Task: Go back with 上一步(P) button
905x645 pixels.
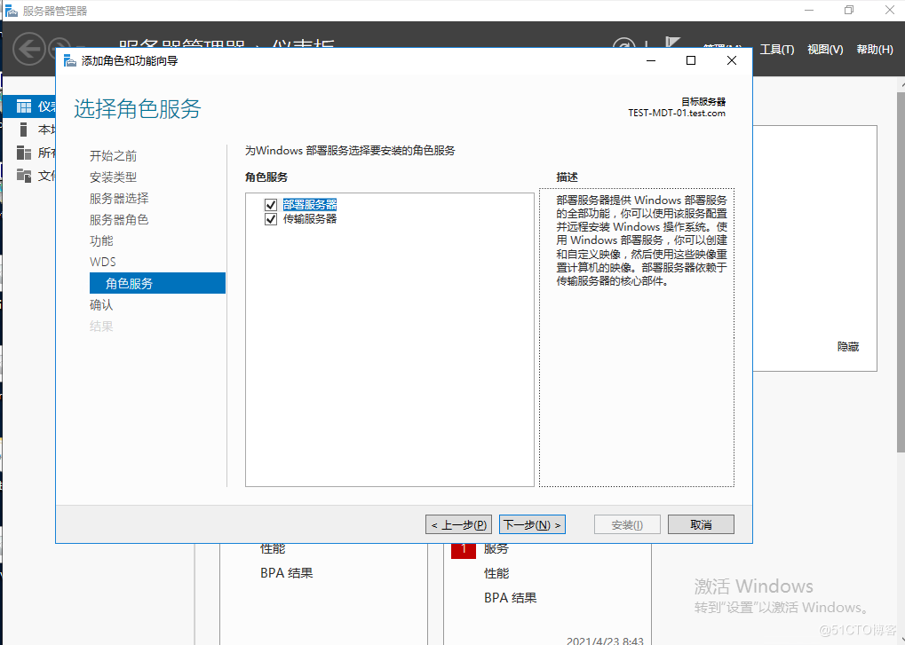Action: pos(459,524)
